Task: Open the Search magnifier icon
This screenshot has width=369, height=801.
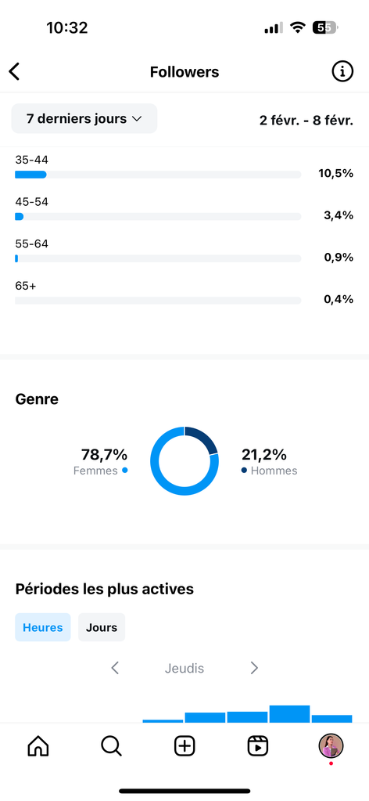Action: (x=111, y=746)
